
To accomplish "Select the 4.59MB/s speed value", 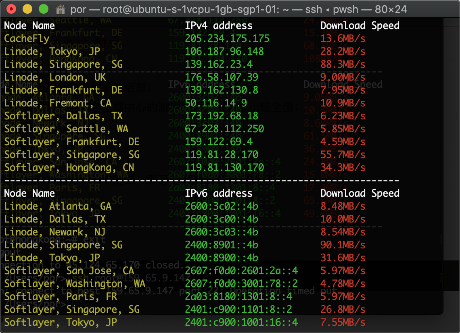I will (343, 142).
